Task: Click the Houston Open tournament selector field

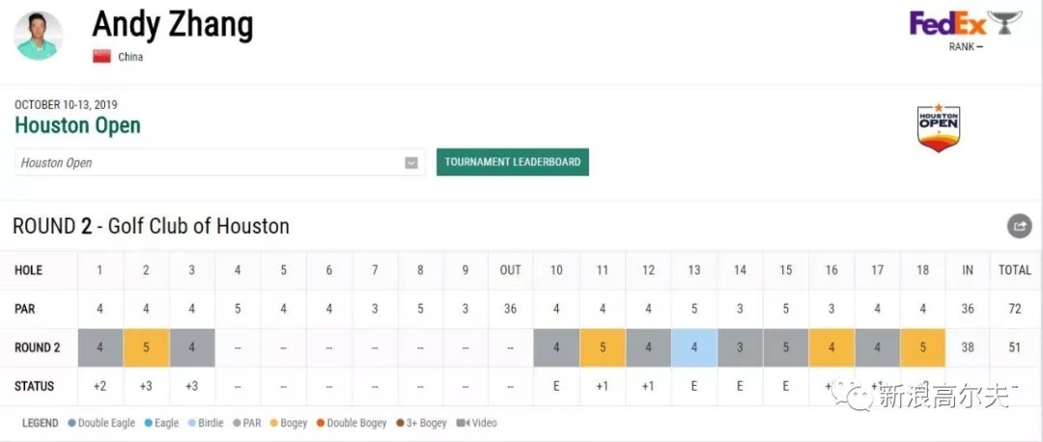Action: 219,163
